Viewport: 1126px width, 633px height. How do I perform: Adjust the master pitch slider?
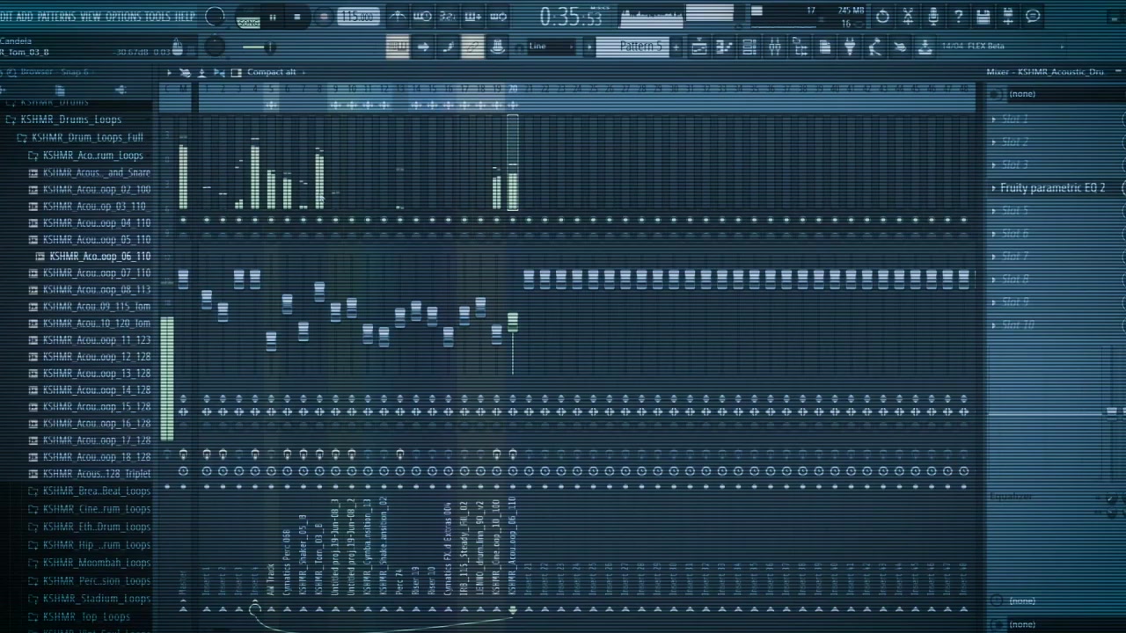coord(260,47)
